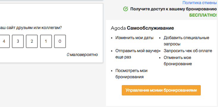Select rating 4 on the scale

pyautogui.click(x=4, y=41)
